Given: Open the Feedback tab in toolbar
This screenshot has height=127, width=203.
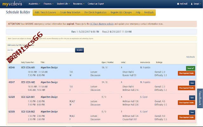Looking at the screenshot, I should [149, 12].
